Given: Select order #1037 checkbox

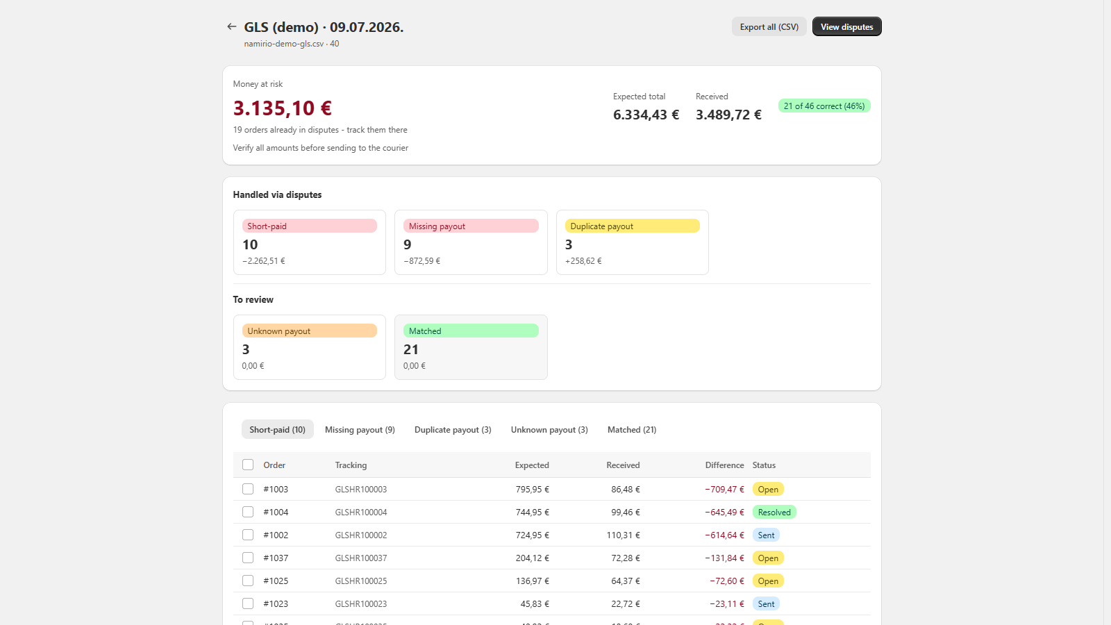Looking at the screenshot, I should pyautogui.click(x=248, y=558).
